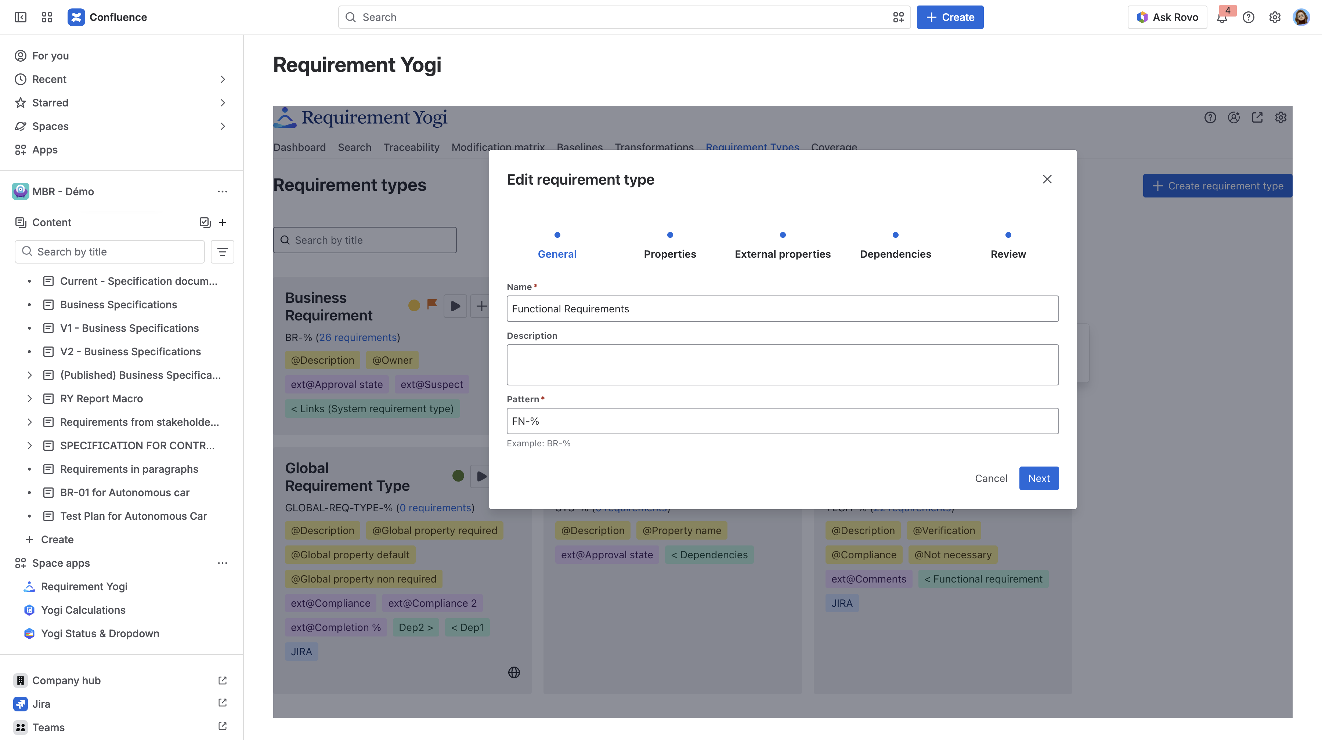Go to the External properties step
Image resolution: width=1322 pixels, height=740 pixels.
pos(782,254)
